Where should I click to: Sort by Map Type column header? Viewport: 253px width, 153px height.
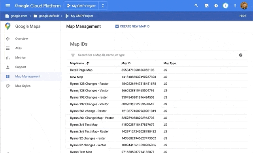point(170,63)
